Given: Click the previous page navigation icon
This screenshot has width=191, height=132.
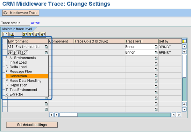Looking at the screenshot, I should (x=31, y=34).
